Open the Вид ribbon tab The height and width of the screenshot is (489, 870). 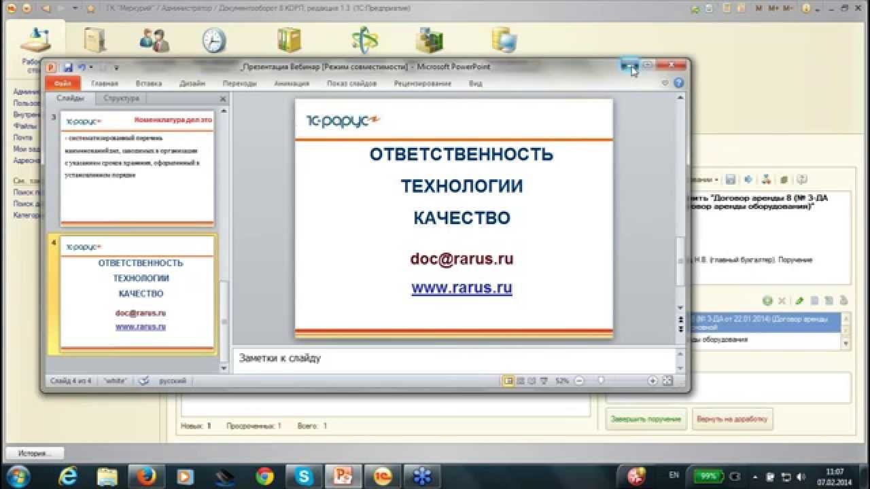click(x=476, y=84)
